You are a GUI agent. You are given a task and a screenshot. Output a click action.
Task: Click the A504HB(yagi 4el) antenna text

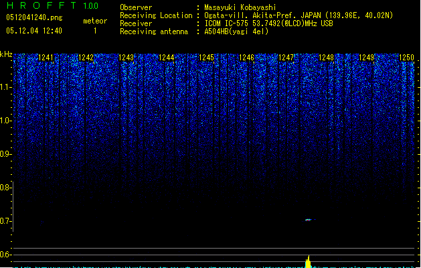pos(236,31)
